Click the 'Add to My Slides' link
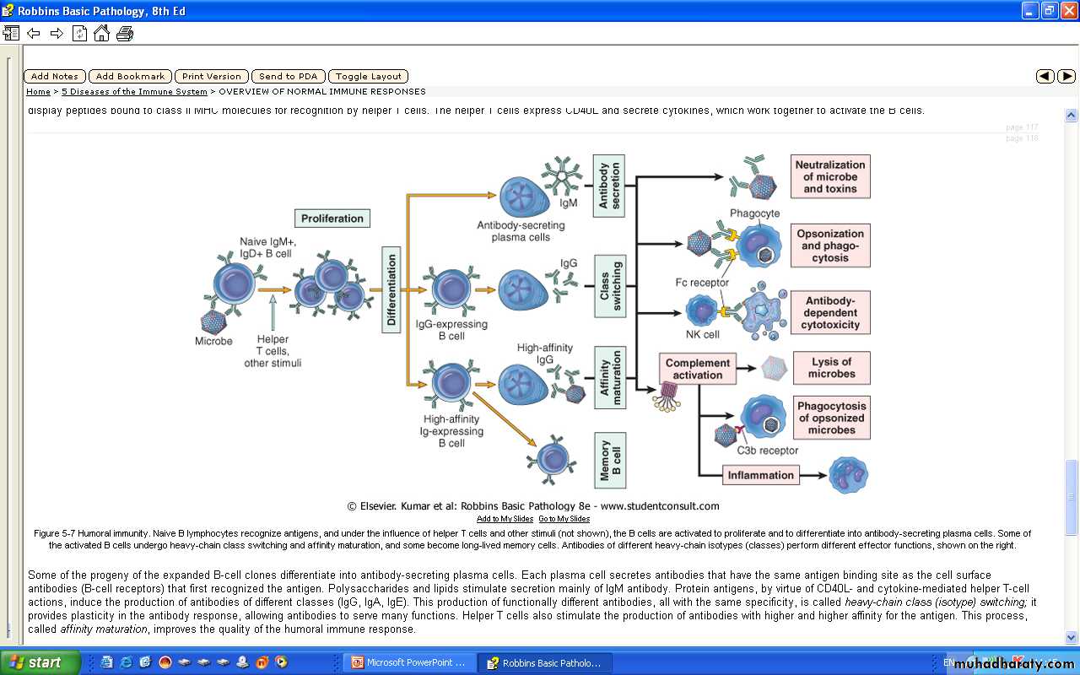 tap(505, 519)
